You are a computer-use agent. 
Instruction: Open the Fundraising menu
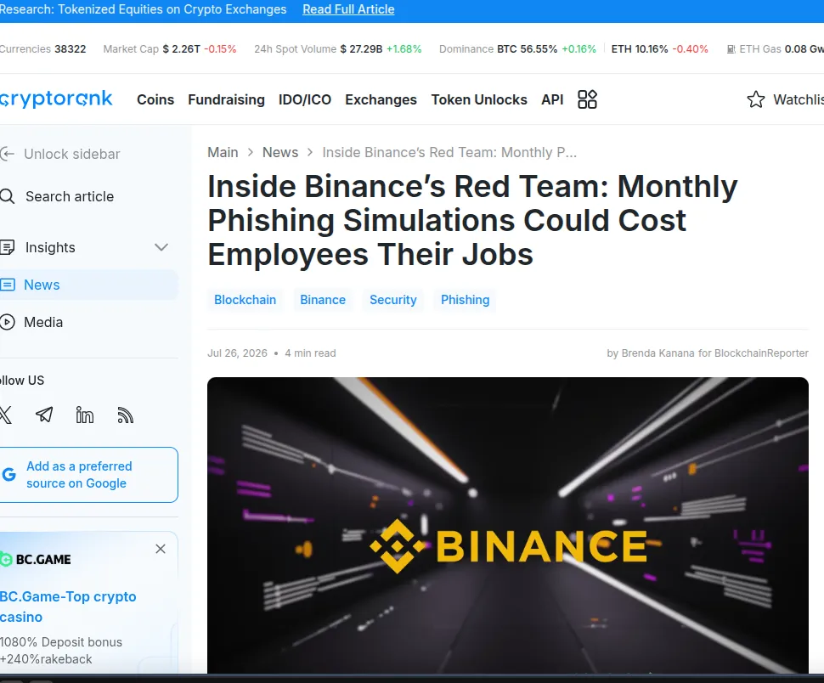click(227, 100)
